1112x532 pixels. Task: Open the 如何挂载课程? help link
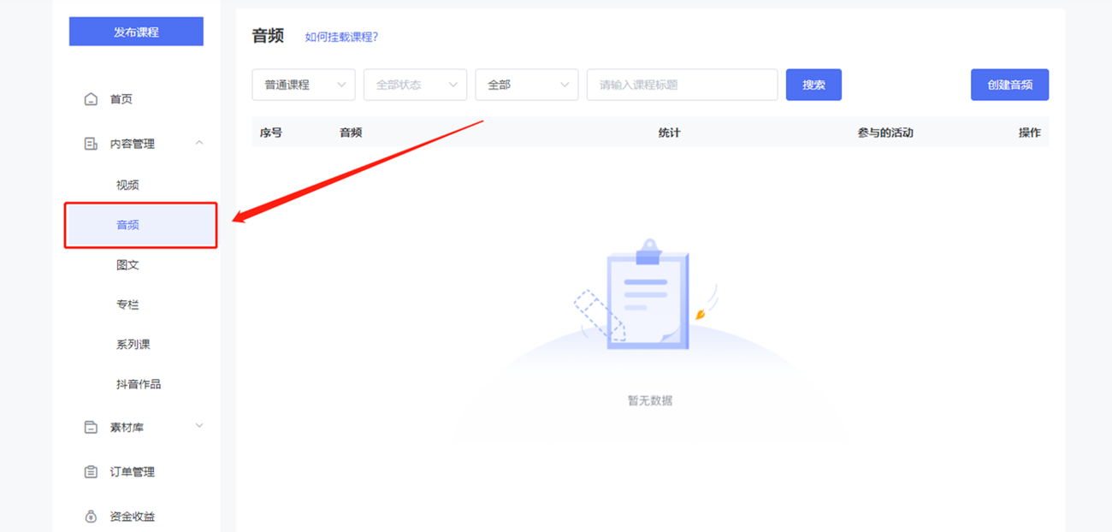point(341,37)
